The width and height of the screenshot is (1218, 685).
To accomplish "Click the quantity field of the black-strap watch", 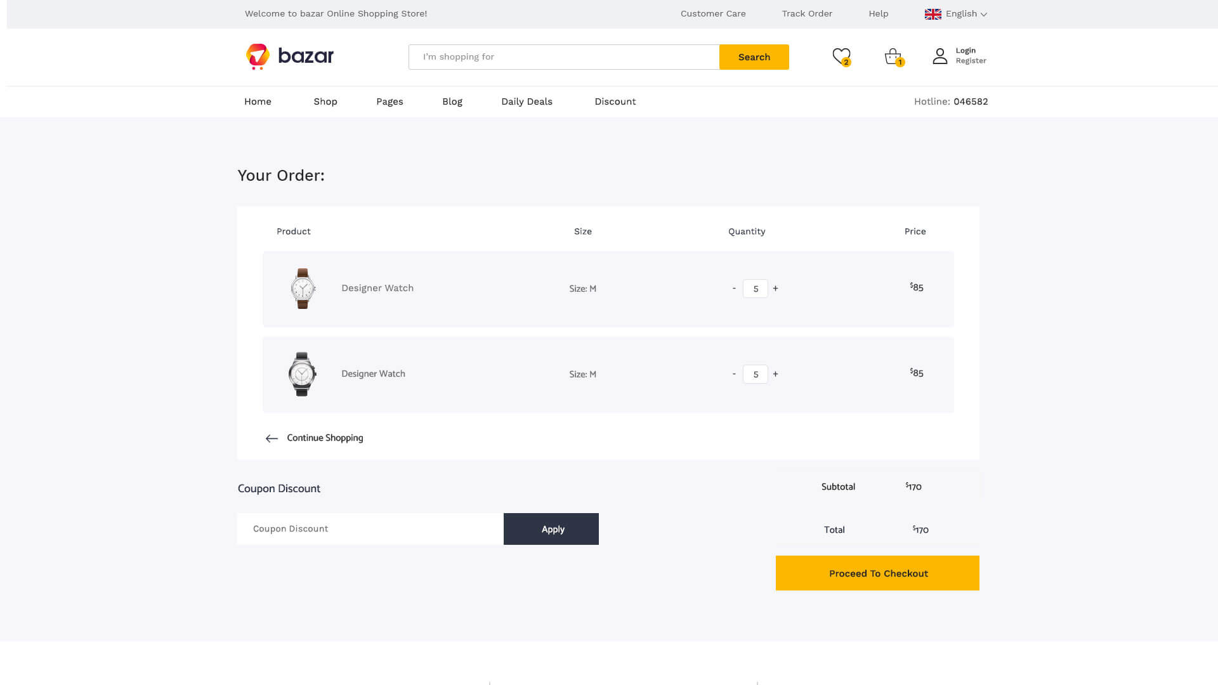I will pos(756,374).
